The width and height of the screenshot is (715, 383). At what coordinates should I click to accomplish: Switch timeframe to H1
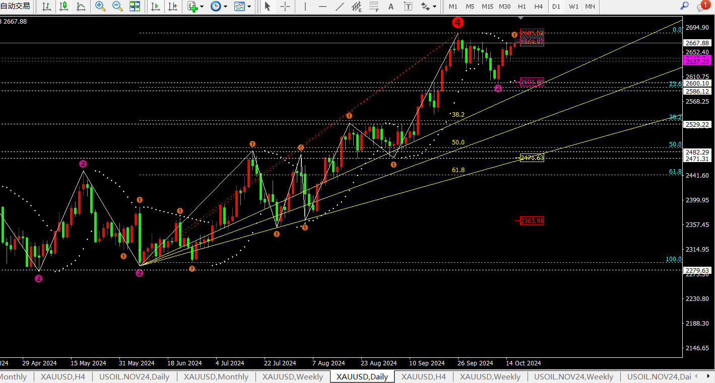pyautogui.click(x=522, y=7)
